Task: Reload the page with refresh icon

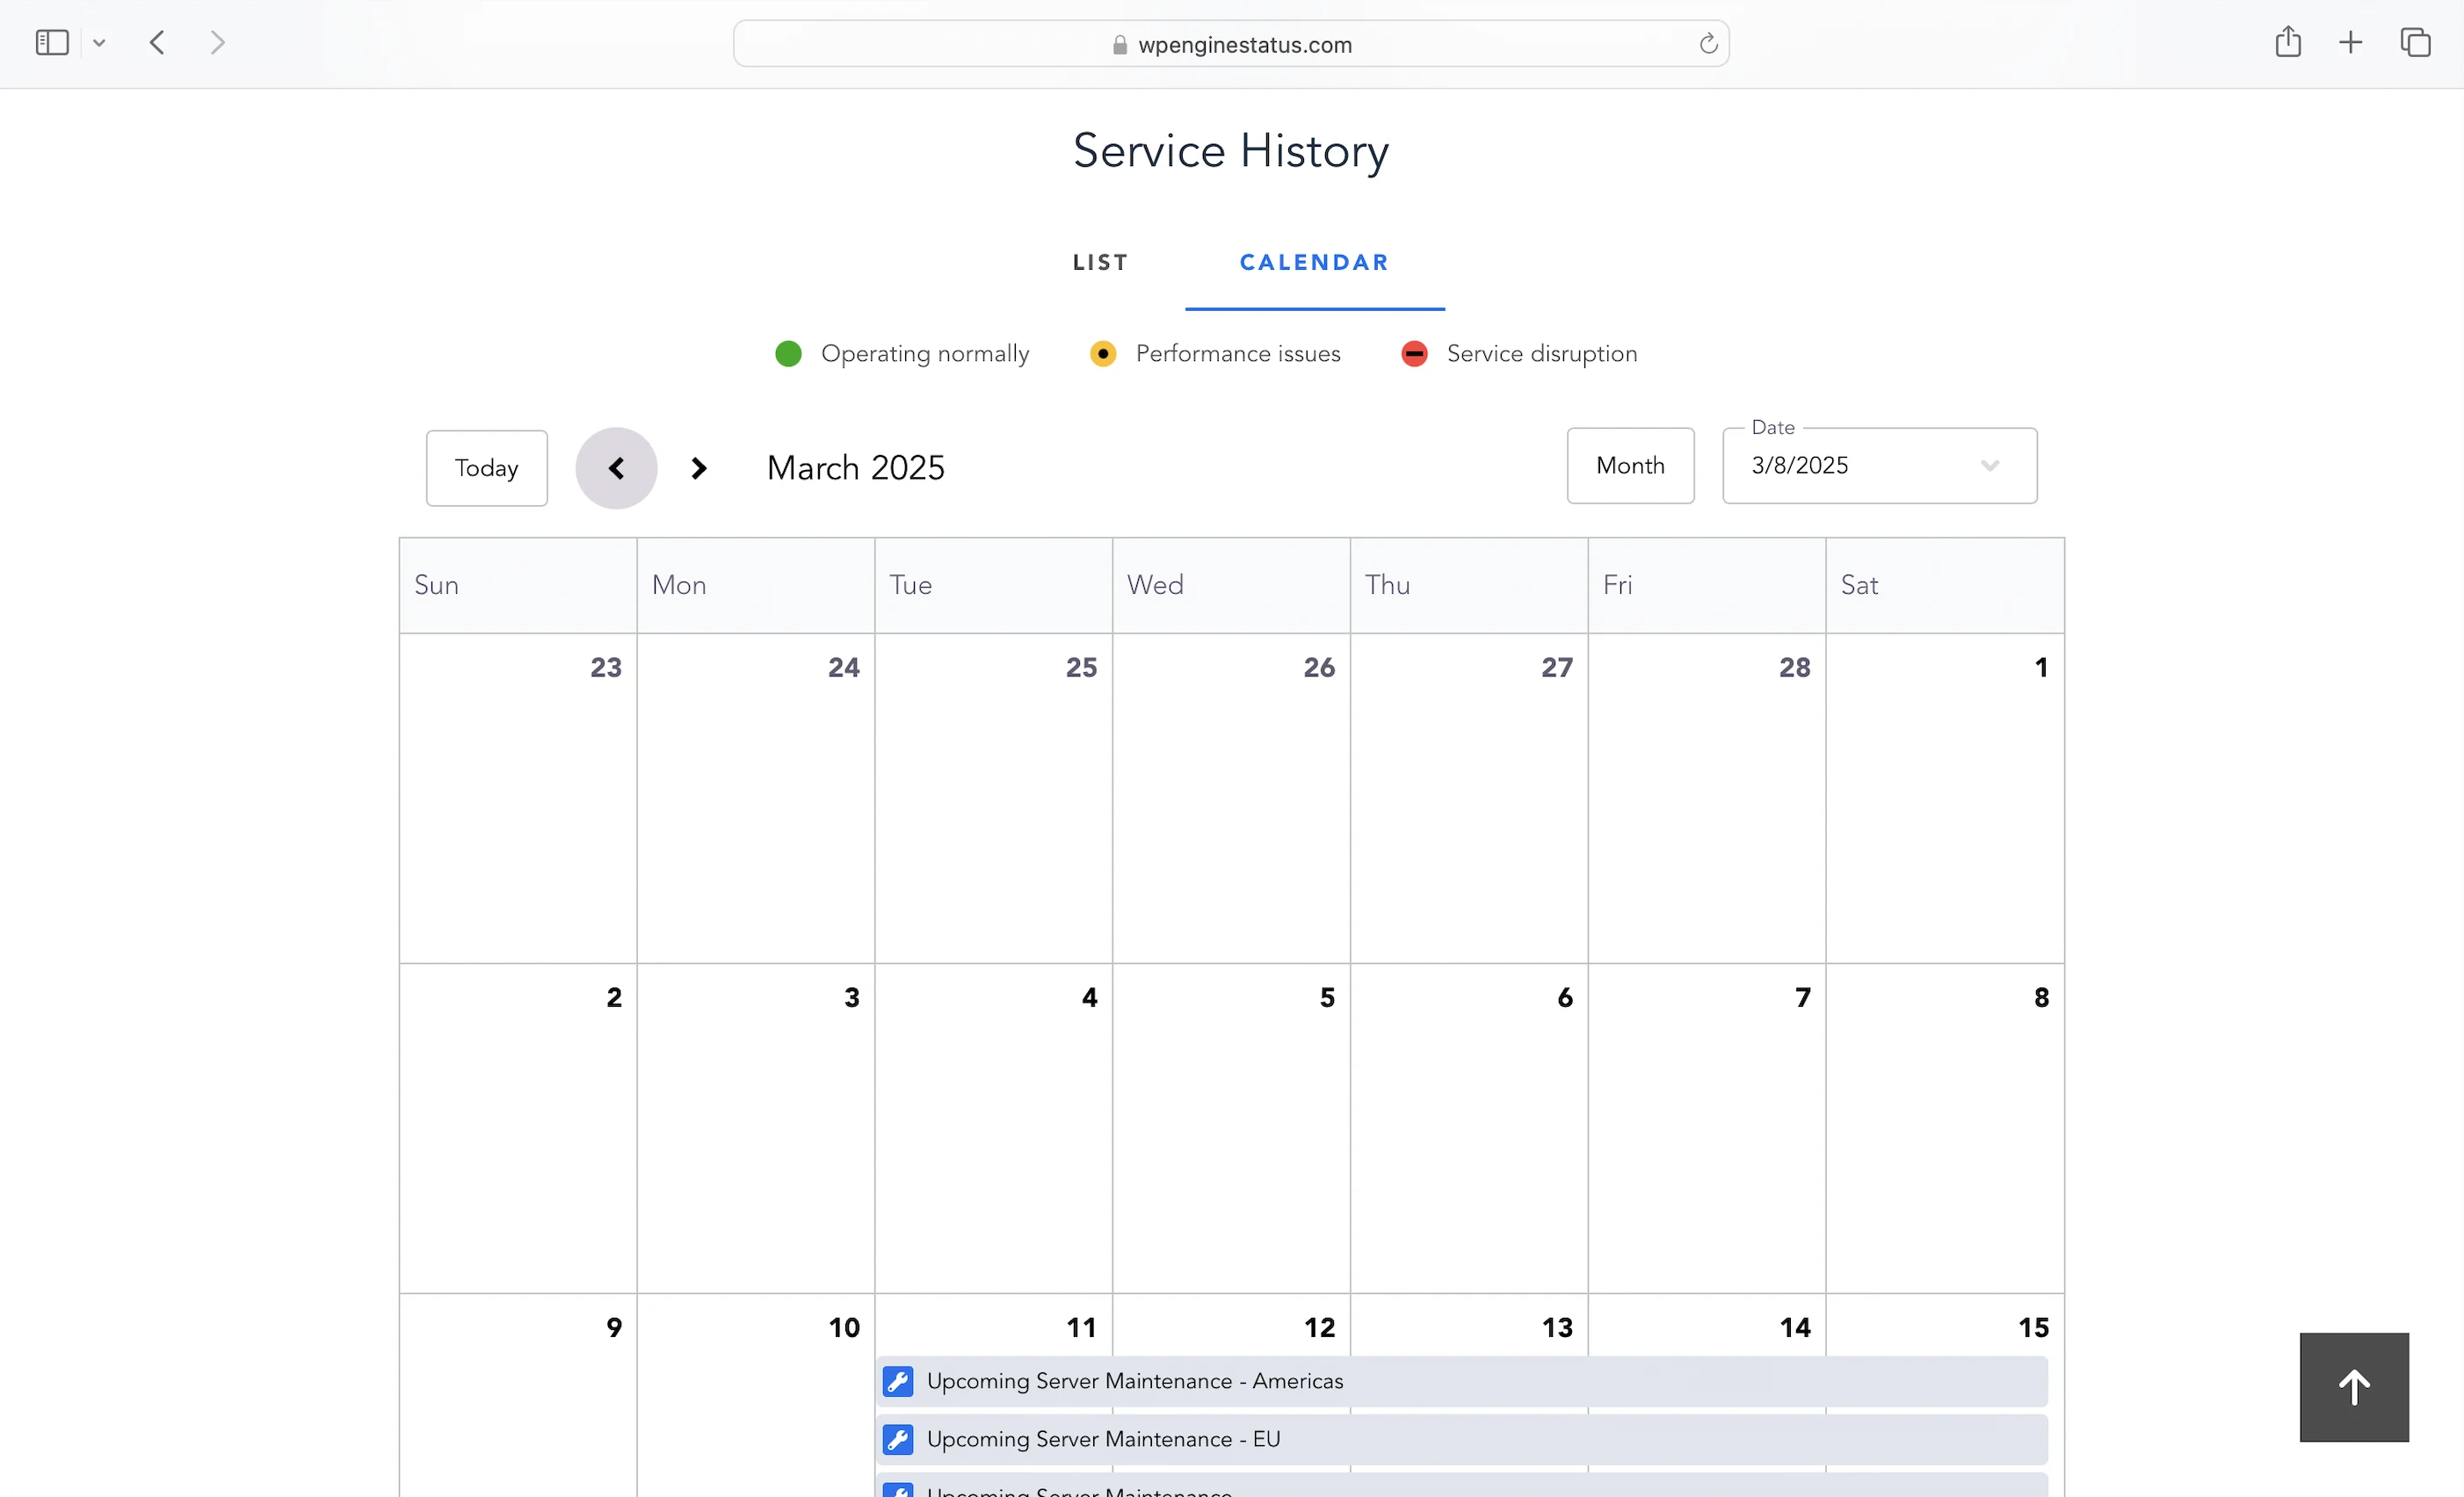Action: (1708, 44)
